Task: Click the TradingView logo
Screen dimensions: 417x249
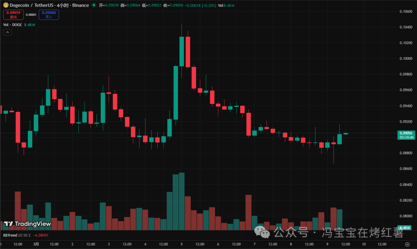Action: pyautogui.click(x=27, y=224)
